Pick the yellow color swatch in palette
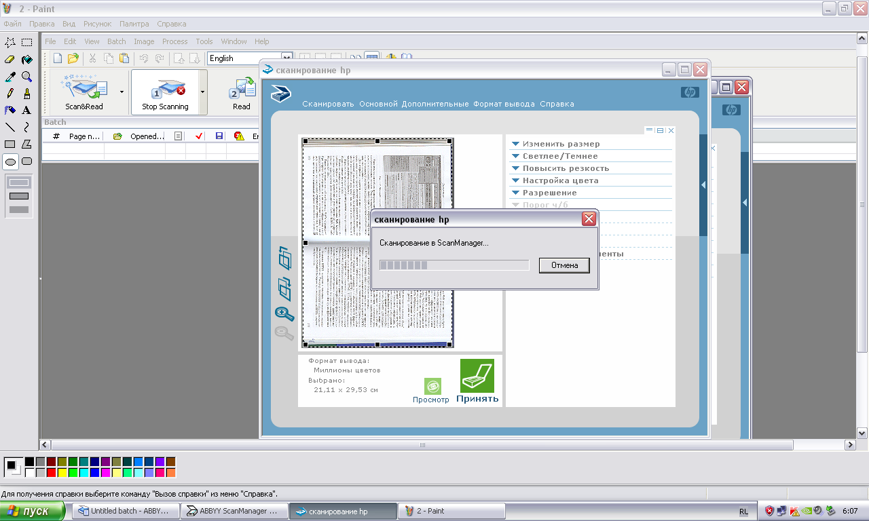 (62, 472)
